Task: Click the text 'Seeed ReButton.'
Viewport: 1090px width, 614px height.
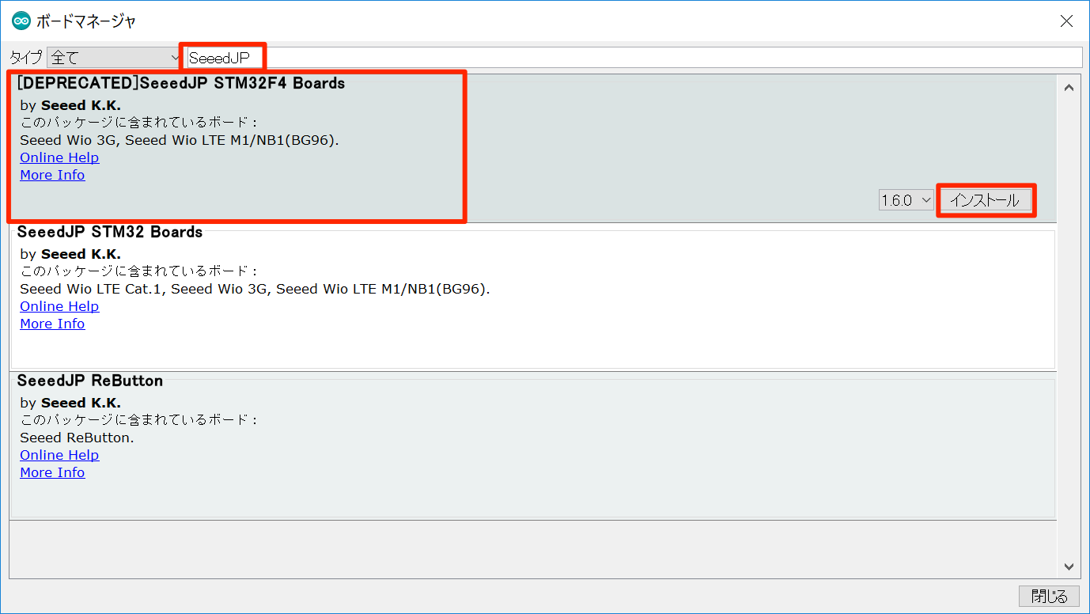Action: point(77,438)
